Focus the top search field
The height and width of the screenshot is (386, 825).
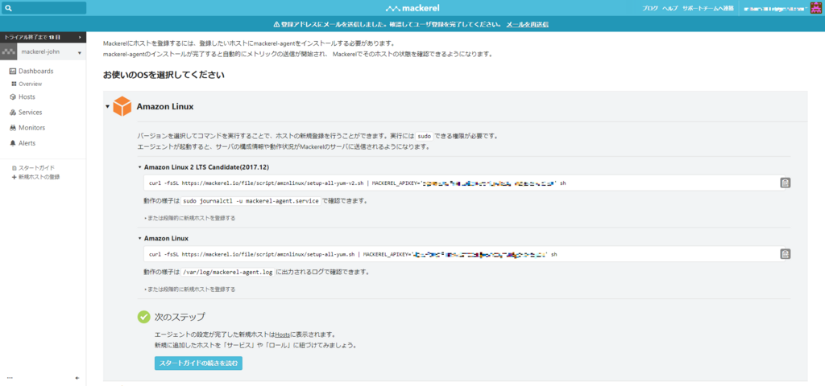44,8
